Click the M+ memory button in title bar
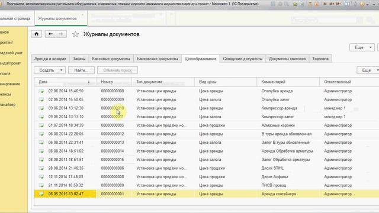The height and width of the screenshot is (213, 379). point(332,4)
